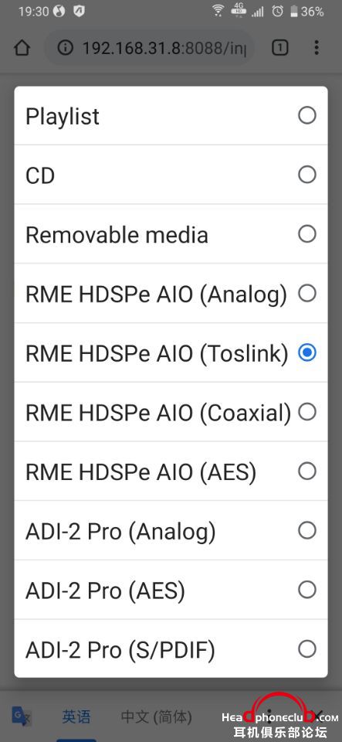Image resolution: width=342 pixels, height=742 pixels.
Task: Choose ADI-2 Pro (Analog) input
Action: [x=171, y=531]
